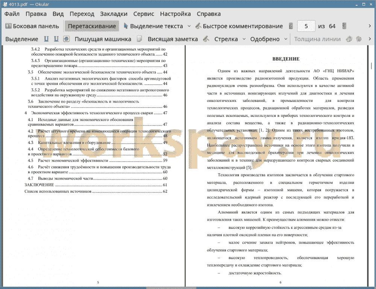The width and height of the screenshot is (376, 289).
Task: Activate the Перетаскивание browse mode
Action: 92,26
